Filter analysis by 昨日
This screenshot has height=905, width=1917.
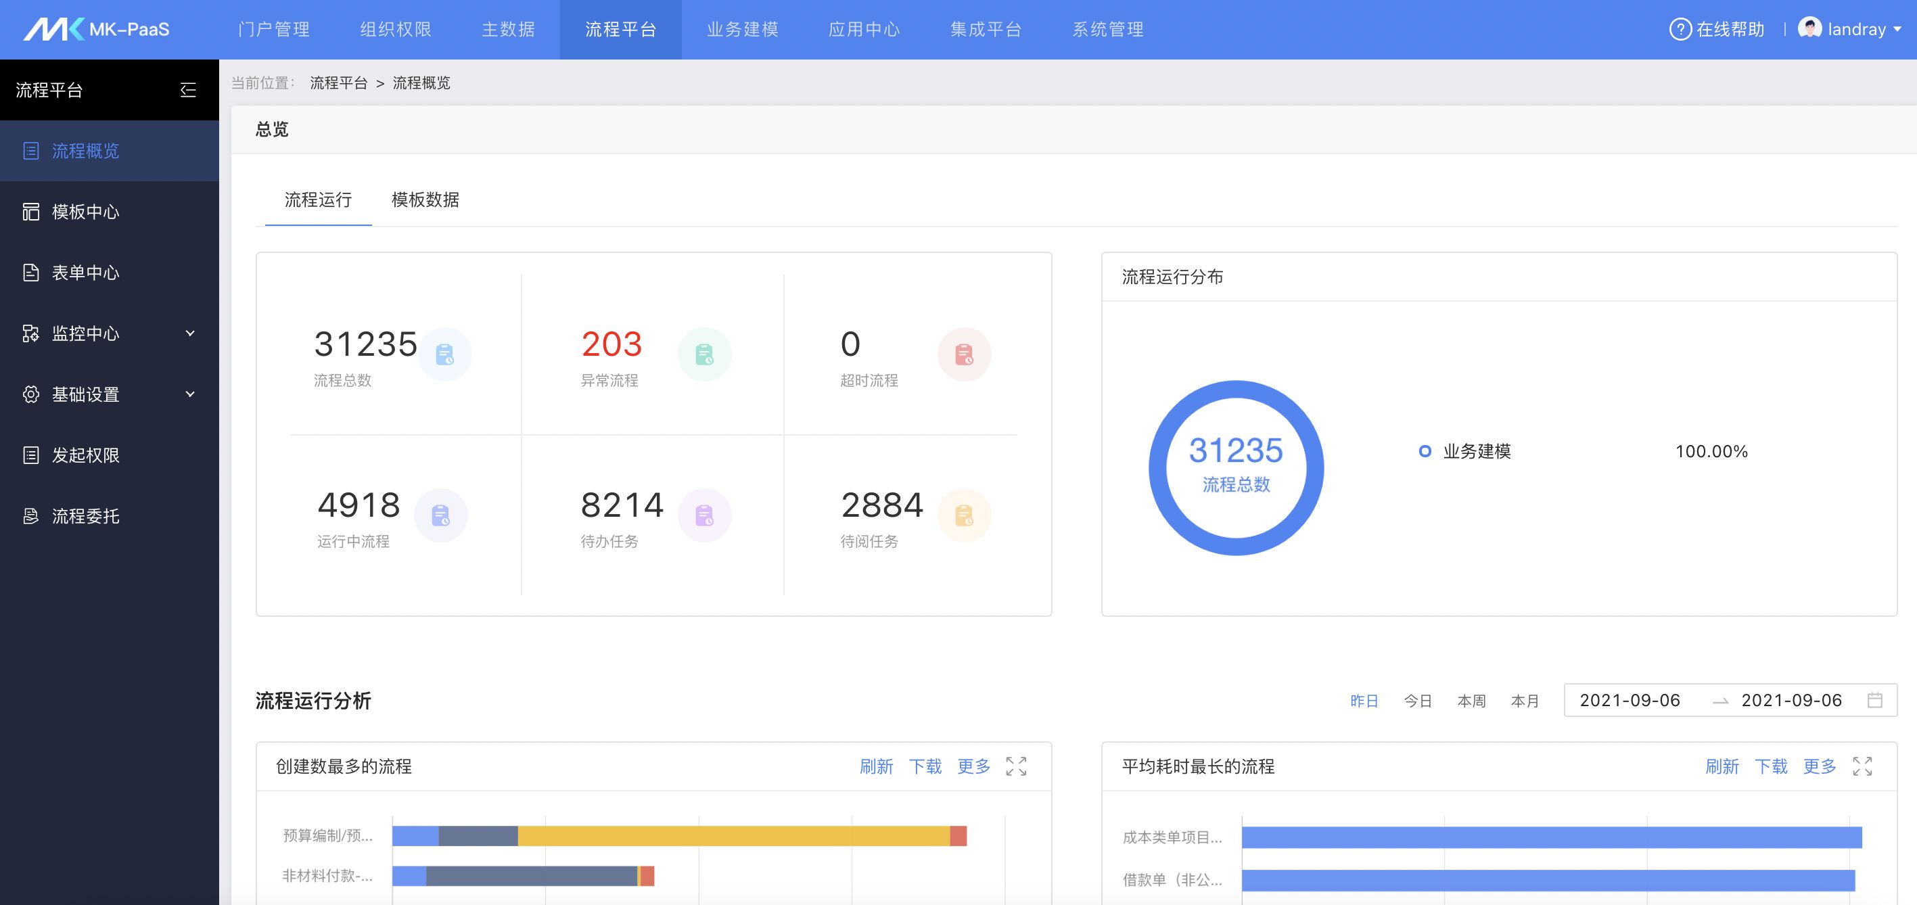pyautogui.click(x=1364, y=701)
